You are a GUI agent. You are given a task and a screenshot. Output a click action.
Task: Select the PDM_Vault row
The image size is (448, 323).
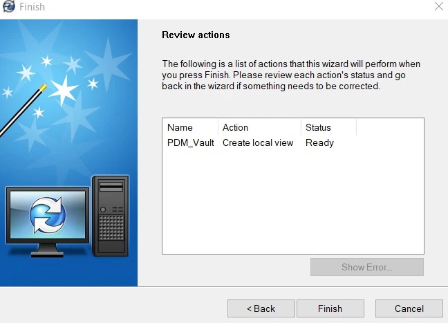point(190,143)
